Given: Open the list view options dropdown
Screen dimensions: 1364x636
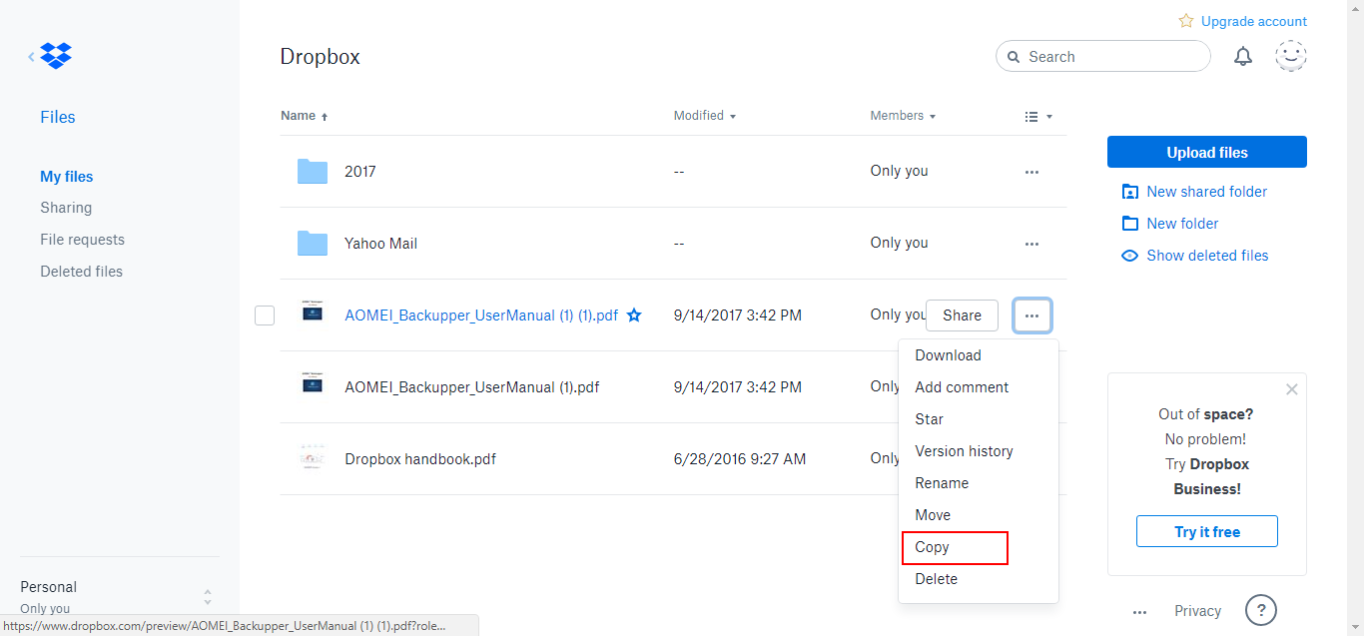Looking at the screenshot, I should (1038, 117).
